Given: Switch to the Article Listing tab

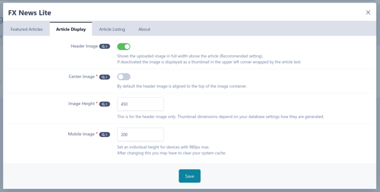Looking at the screenshot, I should (x=112, y=29).
